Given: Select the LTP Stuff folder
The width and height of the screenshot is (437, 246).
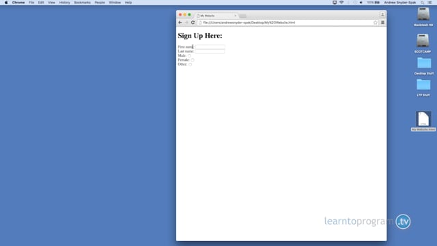Looking at the screenshot, I should click(423, 85).
